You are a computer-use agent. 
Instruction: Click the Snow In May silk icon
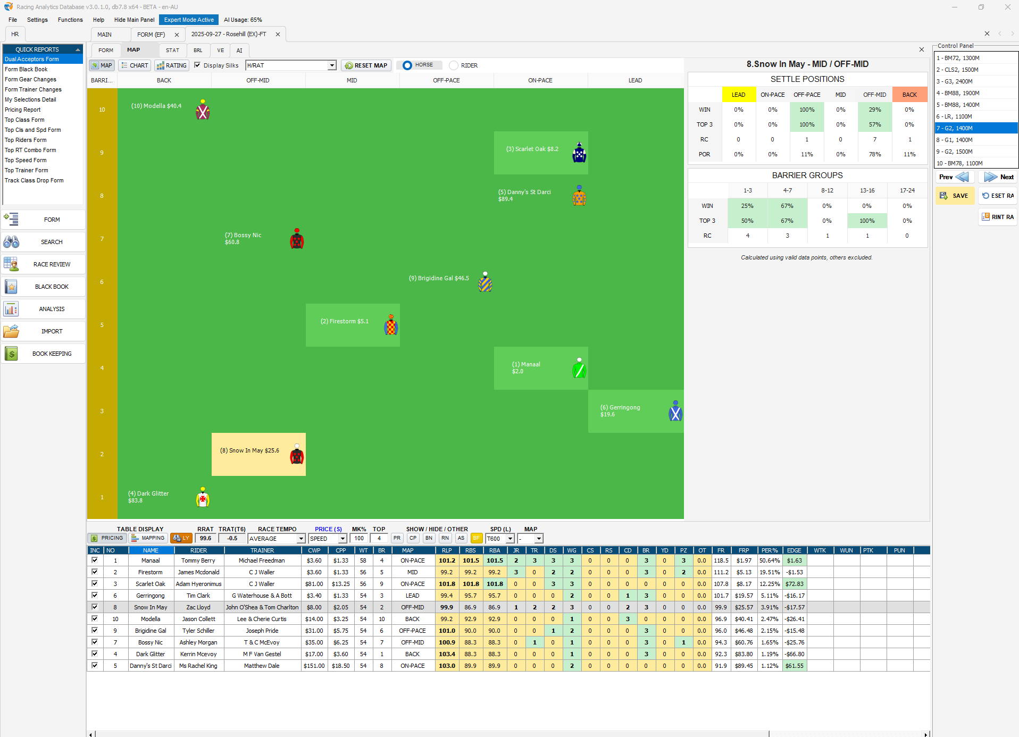(297, 455)
